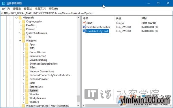Click the EnableActivityFeed DWORD icon
This screenshot has height=108, width=173.
pyautogui.click(x=84, y=31)
